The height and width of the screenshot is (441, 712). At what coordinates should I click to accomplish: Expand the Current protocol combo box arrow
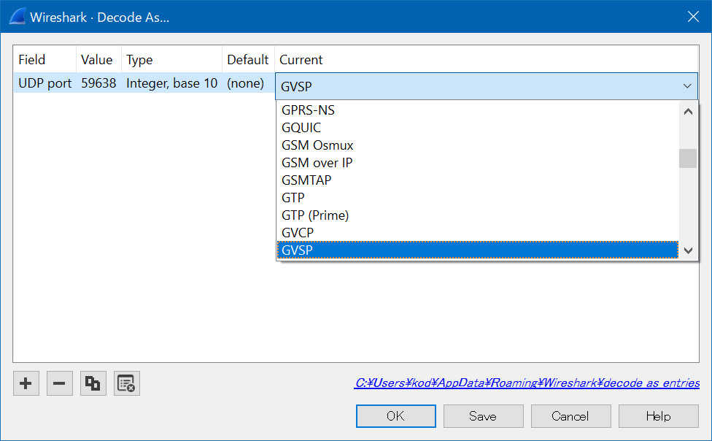687,86
